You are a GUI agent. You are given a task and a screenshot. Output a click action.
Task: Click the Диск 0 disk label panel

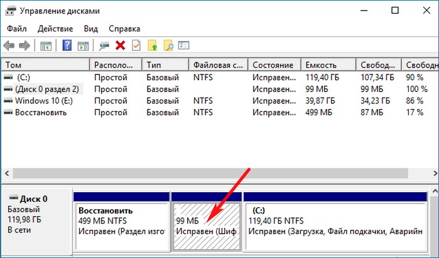point(36,220)
